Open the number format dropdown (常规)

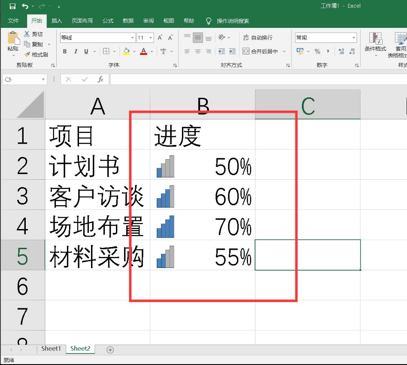click(x=354, y=38)
